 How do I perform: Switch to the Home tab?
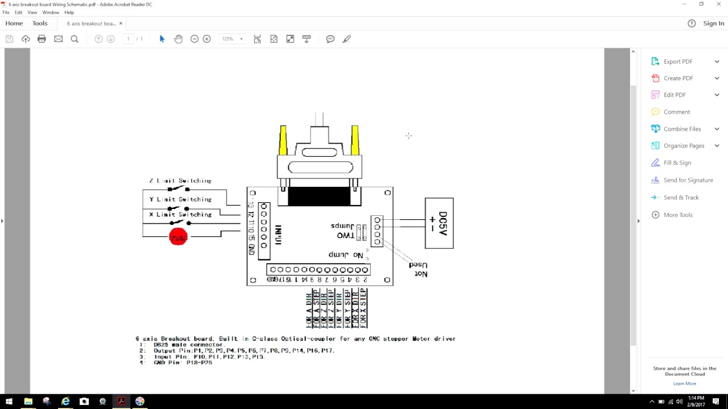[14, 23]
